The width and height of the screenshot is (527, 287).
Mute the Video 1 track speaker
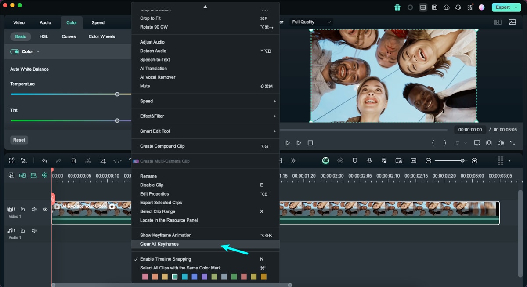[x=34, y=209]
